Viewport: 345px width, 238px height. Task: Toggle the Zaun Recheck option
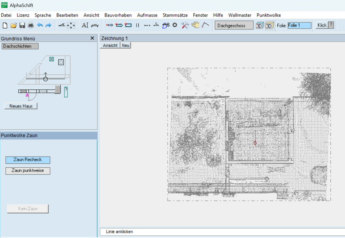tap(28, 160)
